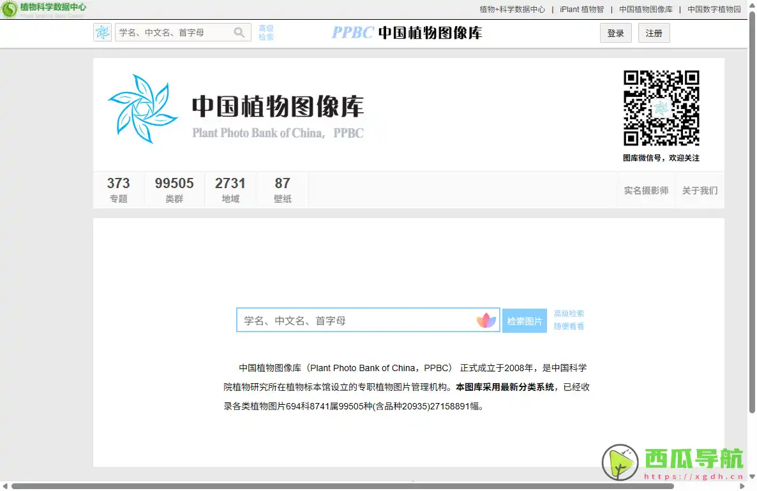Screen dimensions: 757x491
Task: Open 高级检索 link in top header
Action: coord(266,33)
